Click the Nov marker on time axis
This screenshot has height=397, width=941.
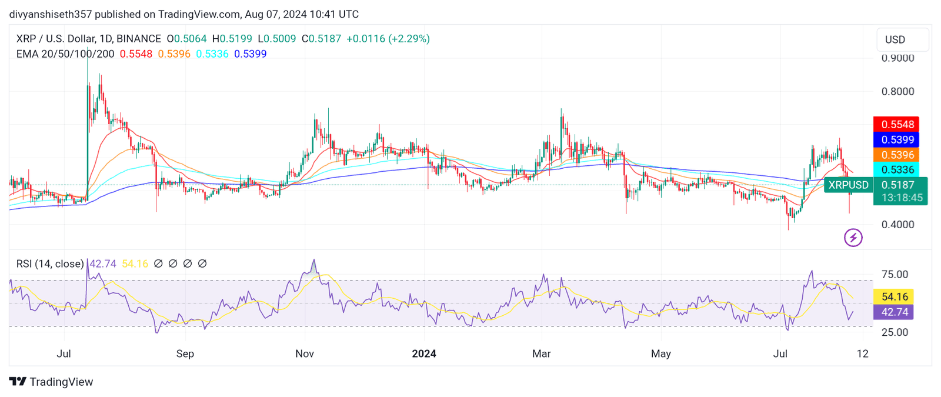(x=305, y=353)
